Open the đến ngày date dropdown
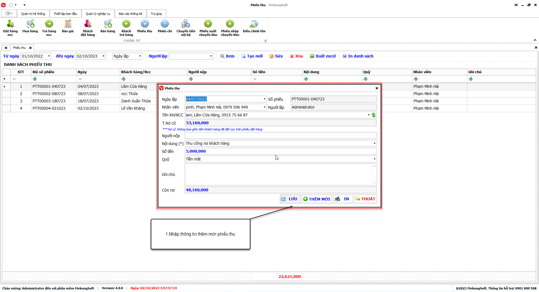The width and height of the screenshot is (539, 292). pyautogui.click(x=103, y=56)
